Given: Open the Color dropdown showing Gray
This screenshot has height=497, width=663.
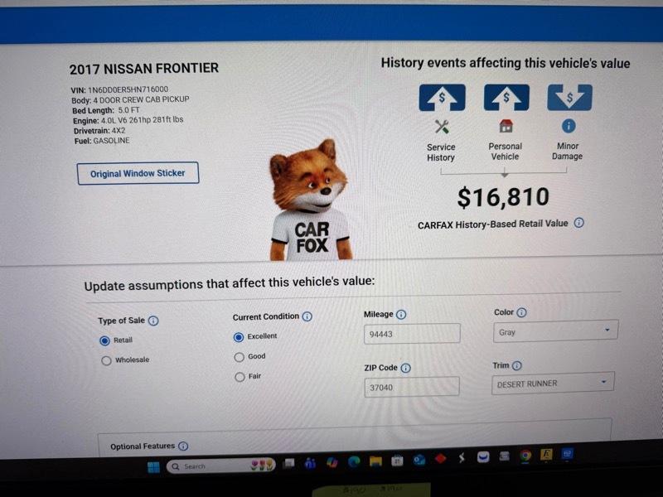Looking at the screenshot, I should click(555, 331).
